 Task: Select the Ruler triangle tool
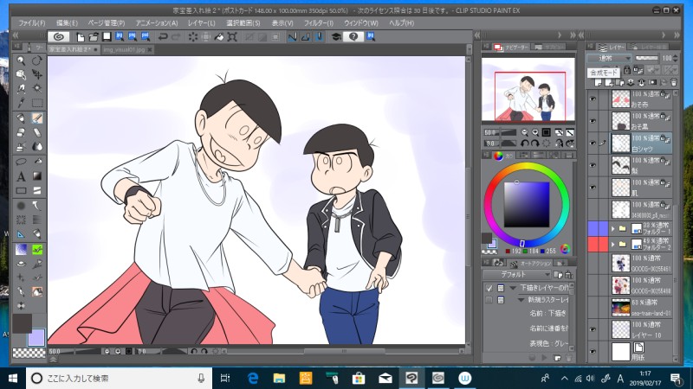[21, 234]
